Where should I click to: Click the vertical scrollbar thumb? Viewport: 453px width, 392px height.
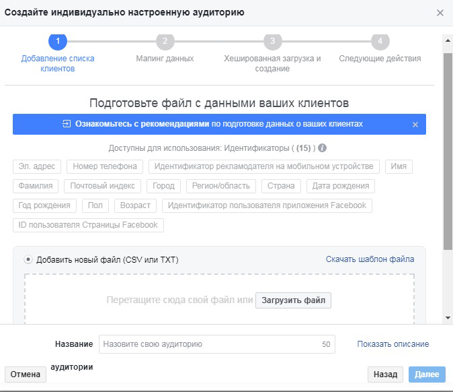pyautogui.click(x=448, y=151)
